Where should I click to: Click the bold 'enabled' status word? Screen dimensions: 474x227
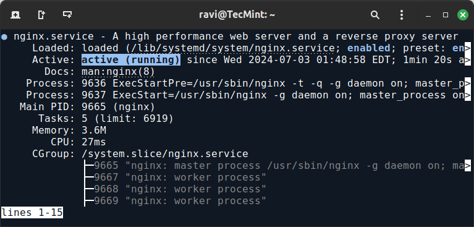point(368,48)
